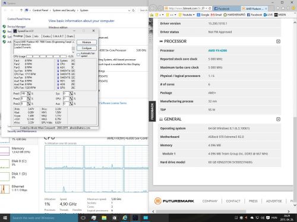Open the PRESS footer link
Image resolution: width=297 pixels, height=222 pixels.
pyautogui.click(x=253, y=201)
